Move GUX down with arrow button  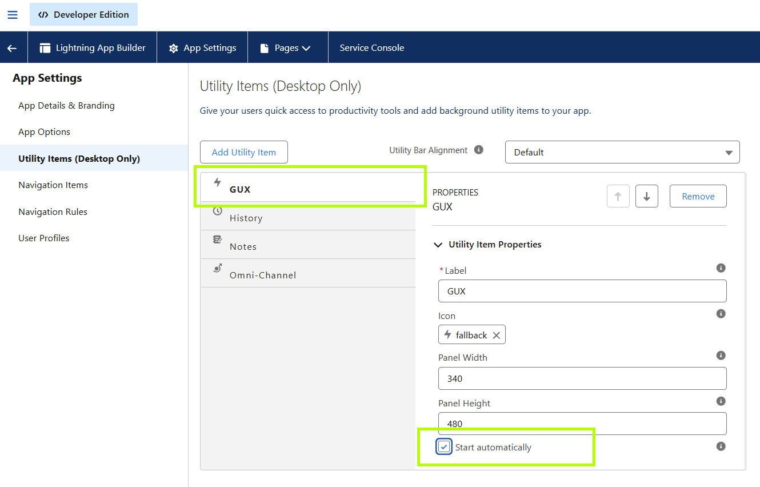tap(647, 196)
